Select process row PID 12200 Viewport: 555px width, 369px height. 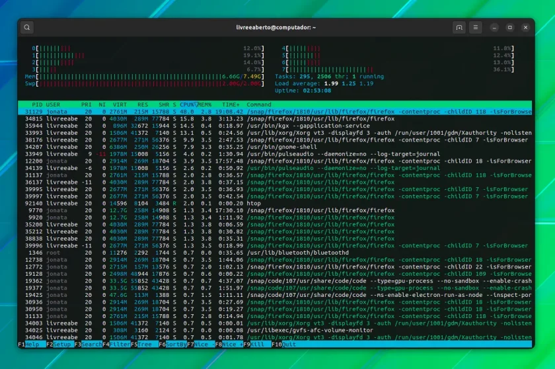(275, 161)
